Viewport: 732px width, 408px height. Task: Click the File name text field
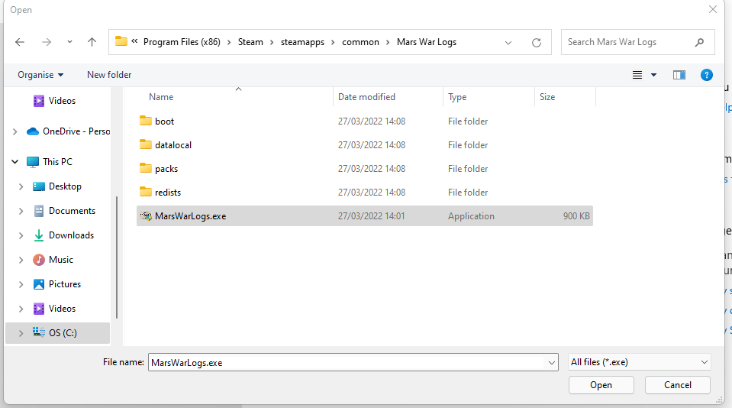pyautogui.click(x=347, y=363)
